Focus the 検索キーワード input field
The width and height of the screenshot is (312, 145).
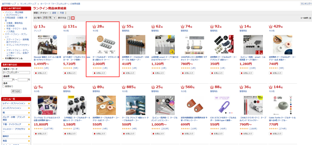(x=16, y=73)
